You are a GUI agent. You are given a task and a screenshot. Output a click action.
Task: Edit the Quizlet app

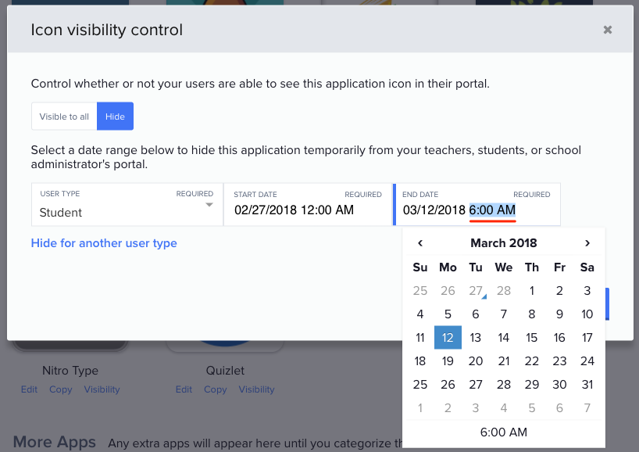pyautogui.click(x=184, y=389)
